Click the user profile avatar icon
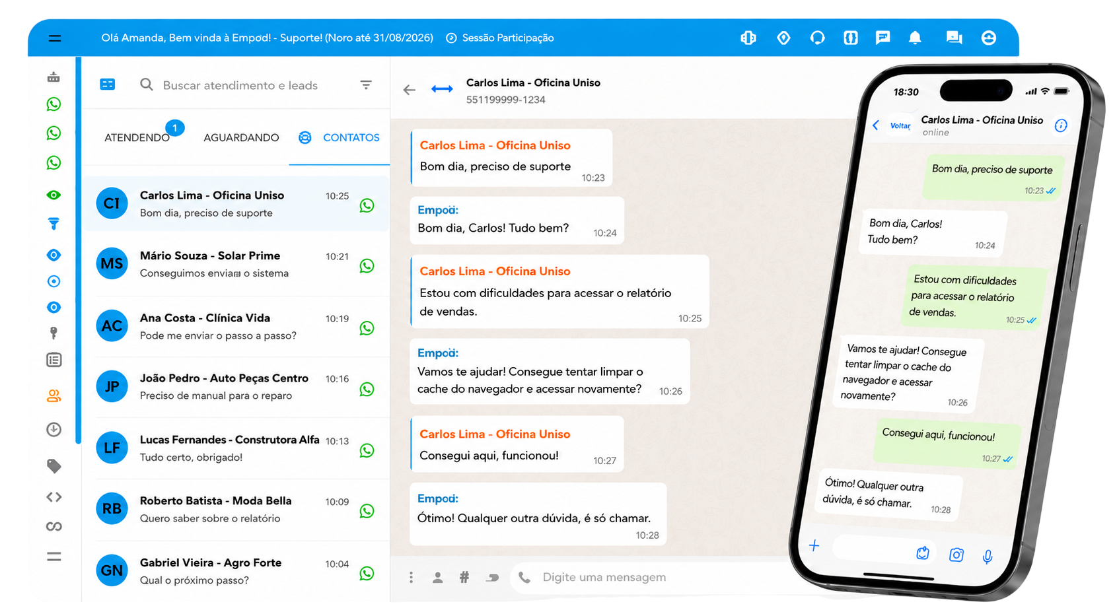 988,38
